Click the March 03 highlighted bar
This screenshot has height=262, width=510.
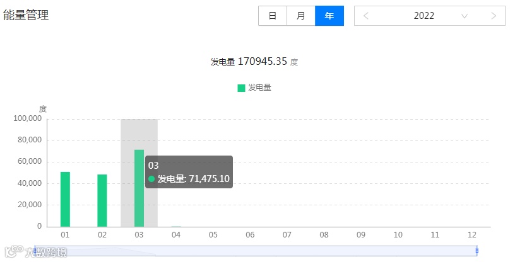click(139, 188)
